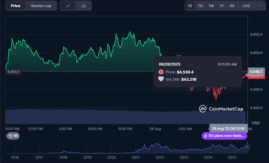
Task: Select the Market cap tab
Action: coord(41,6)
